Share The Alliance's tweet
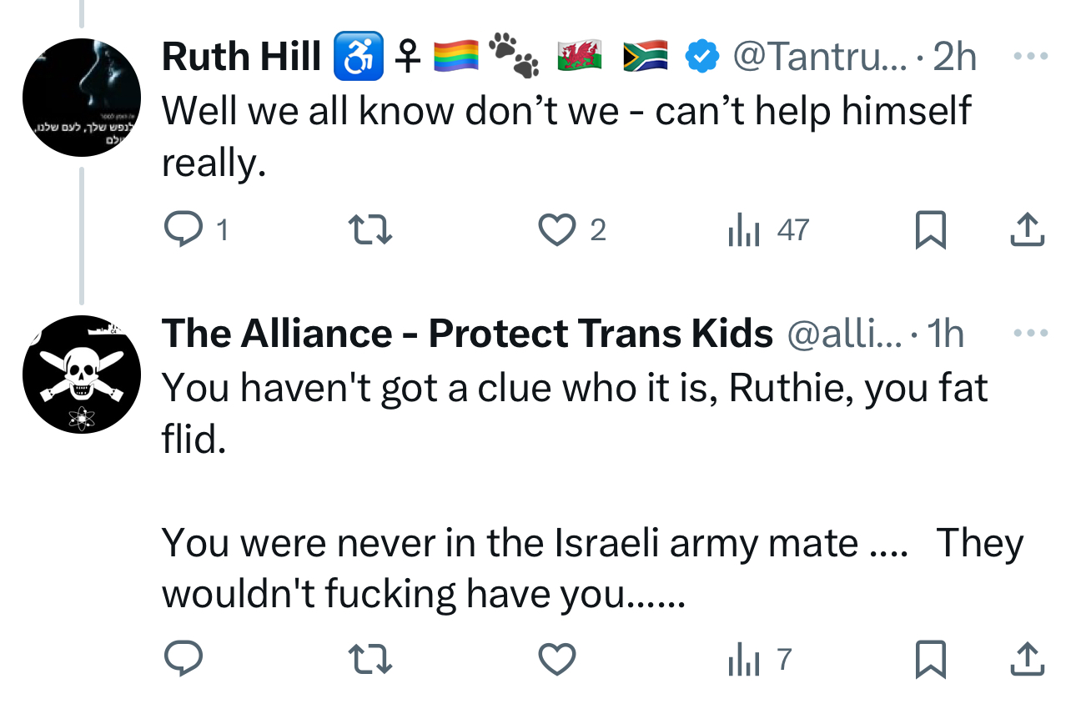The width and height of the screenshot is (1076, 714). [1027, 660]
